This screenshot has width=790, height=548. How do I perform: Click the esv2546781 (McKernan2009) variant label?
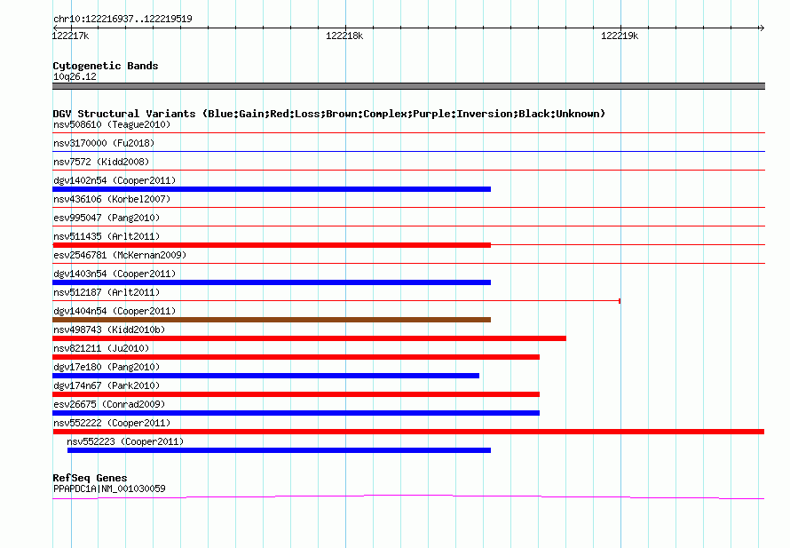coord(120,255)
